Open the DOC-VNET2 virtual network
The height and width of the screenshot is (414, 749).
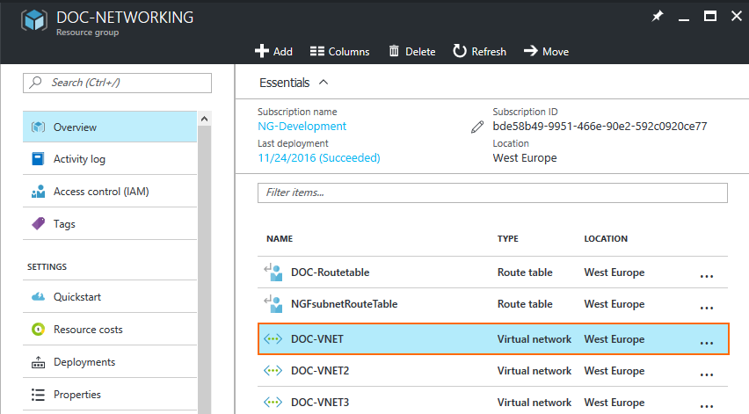[492, 371]
